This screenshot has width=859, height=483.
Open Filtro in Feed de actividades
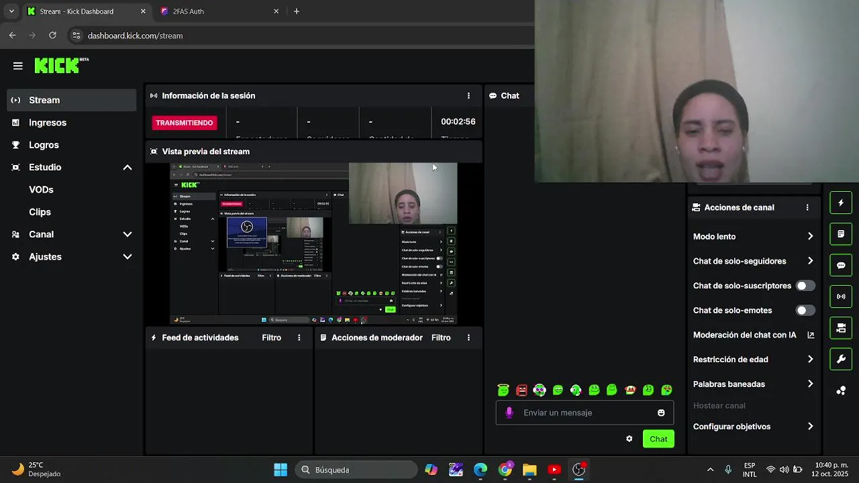(272, 338)
